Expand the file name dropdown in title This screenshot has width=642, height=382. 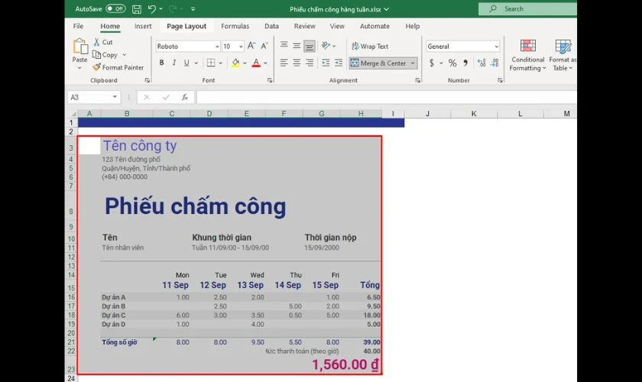point(387,9)
